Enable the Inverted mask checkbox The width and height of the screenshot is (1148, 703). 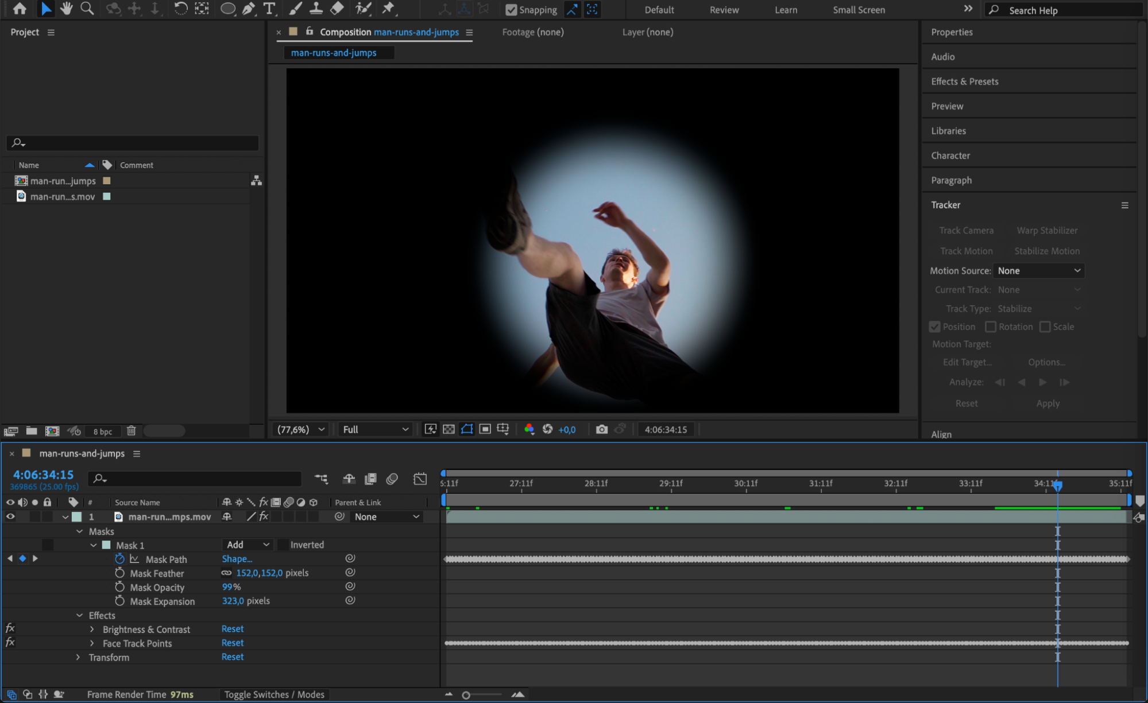(283, 545)
